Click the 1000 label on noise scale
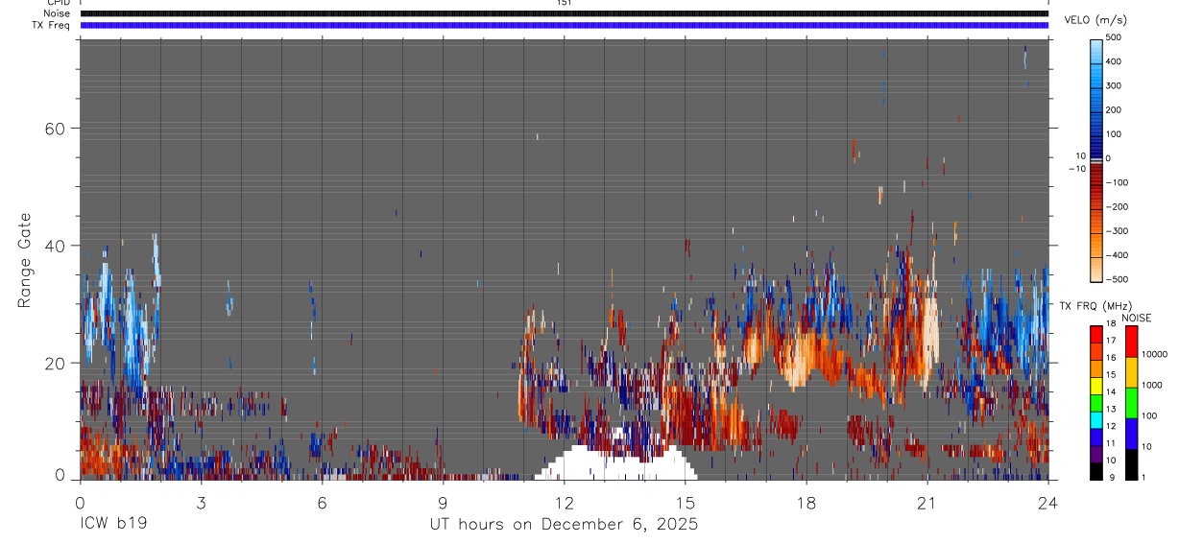Image resolution: width=1179 pixels, height=544 pixels. [1152, 386]
